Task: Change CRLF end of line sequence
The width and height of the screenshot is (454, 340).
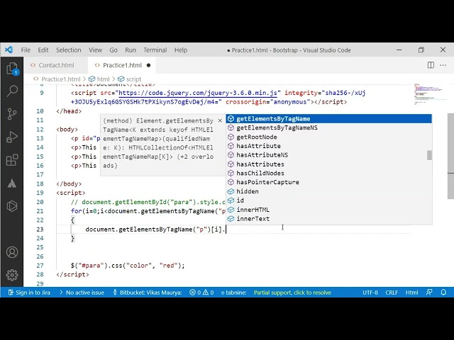Action: 392,293
